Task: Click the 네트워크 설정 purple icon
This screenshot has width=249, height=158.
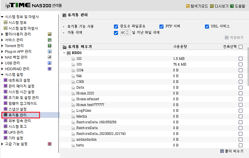Action: click(x=6, y=80)
